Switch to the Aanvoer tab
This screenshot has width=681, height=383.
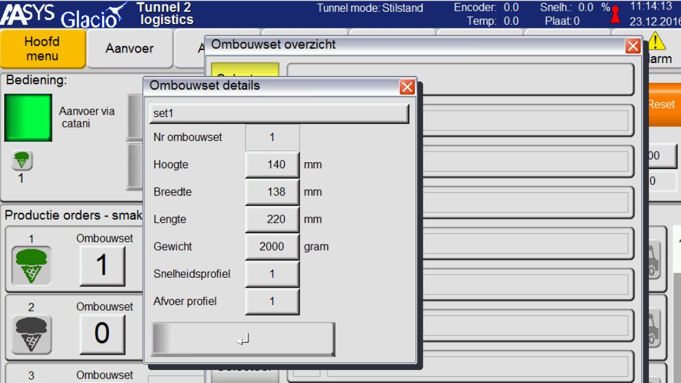tap(129, 48)
